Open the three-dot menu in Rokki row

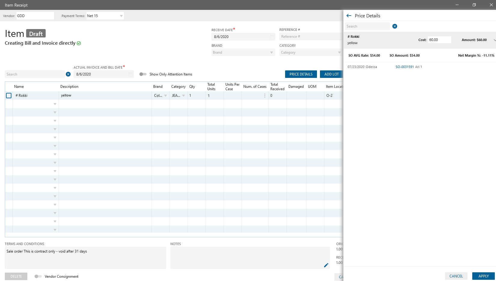tap(265, 96)
